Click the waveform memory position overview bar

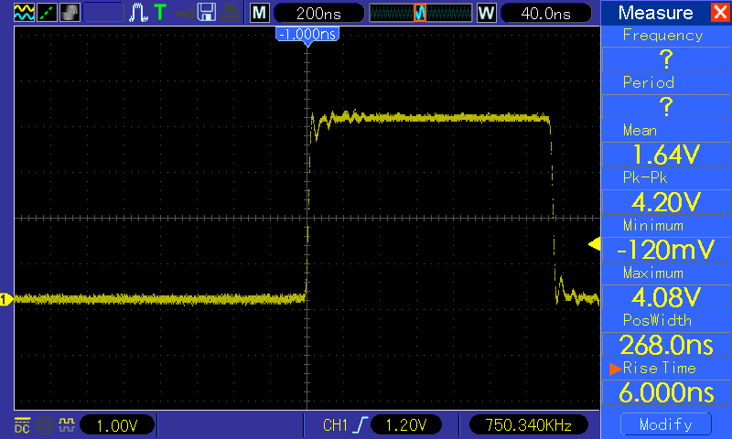[421, 13]
